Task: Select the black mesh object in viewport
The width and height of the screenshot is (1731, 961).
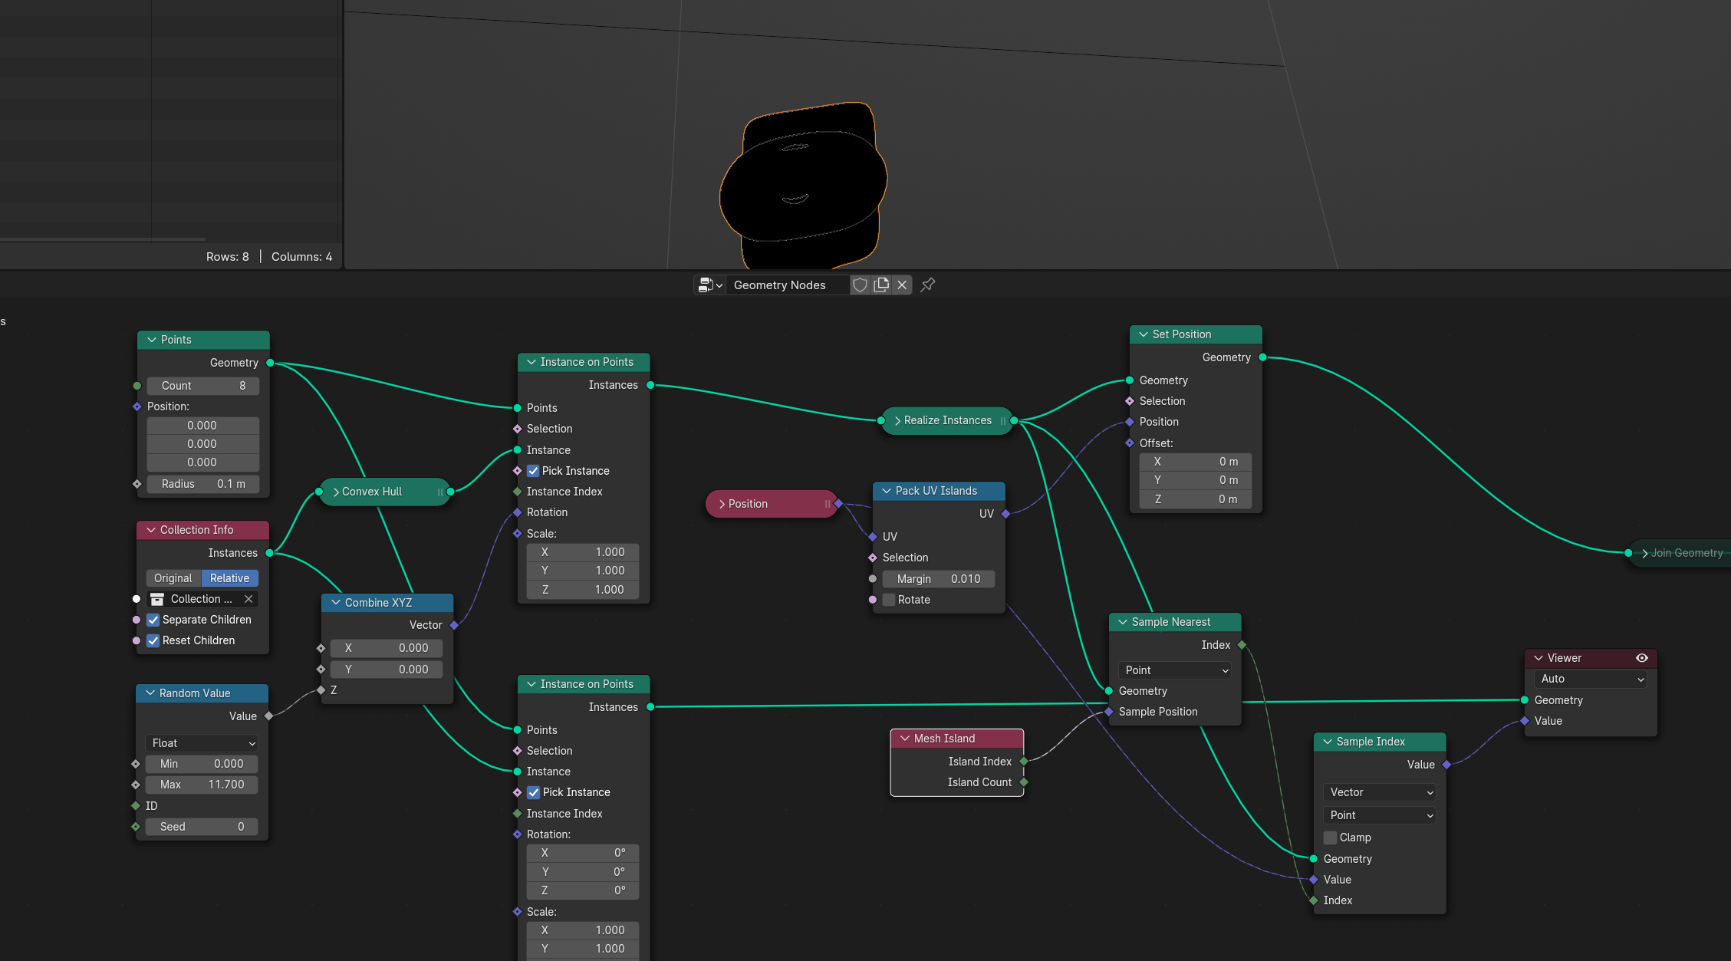Action: (x=803, y=186)
